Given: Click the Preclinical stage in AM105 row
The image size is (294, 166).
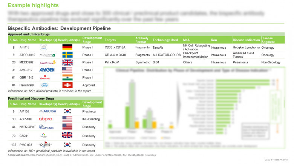Looking at the screenshot, I should (x=89, y=111).
